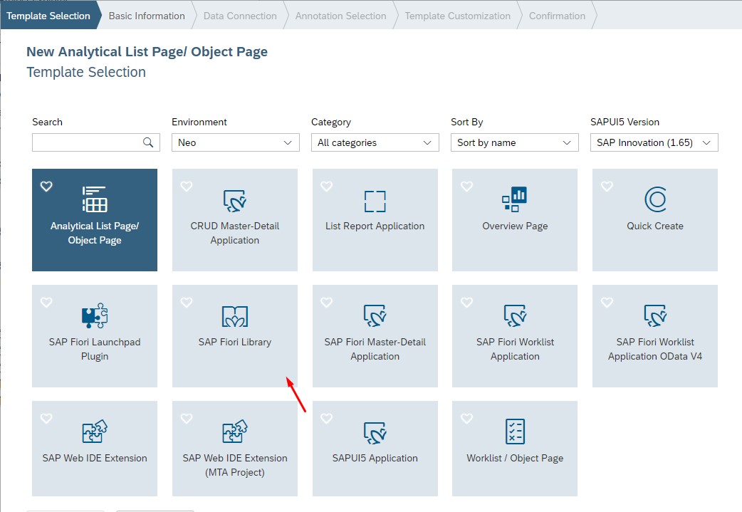Open the SAP Fiori Library template

pos(234,335)
